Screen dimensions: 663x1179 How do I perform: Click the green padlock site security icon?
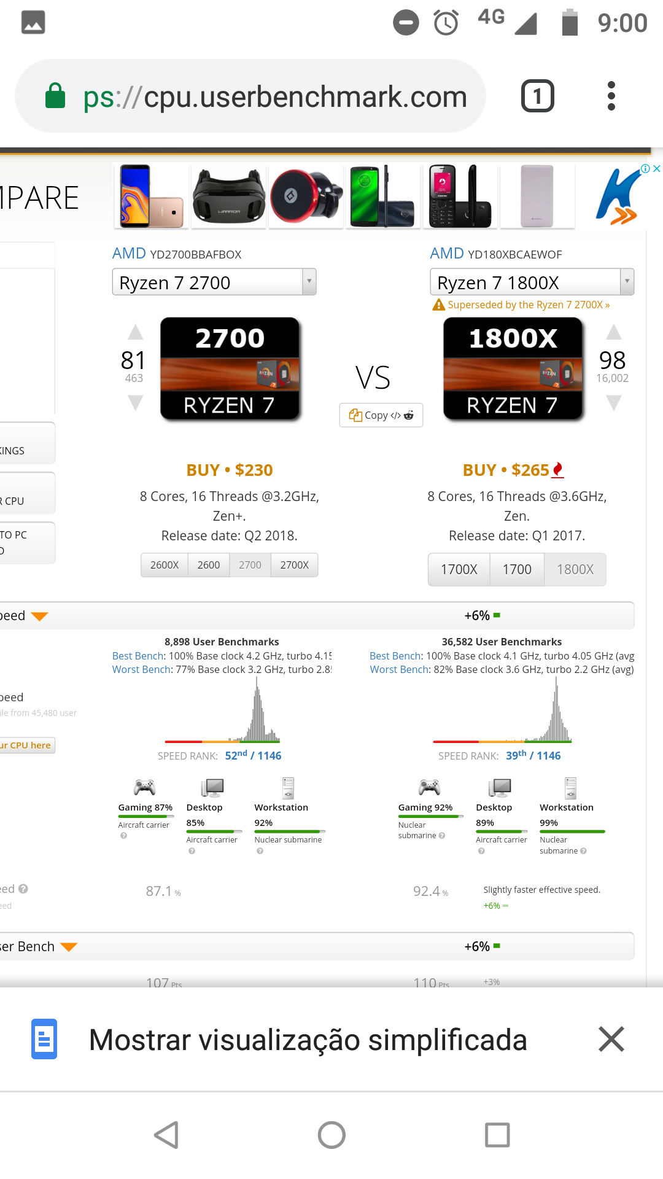pyautogui.click(x=55, y=96)
